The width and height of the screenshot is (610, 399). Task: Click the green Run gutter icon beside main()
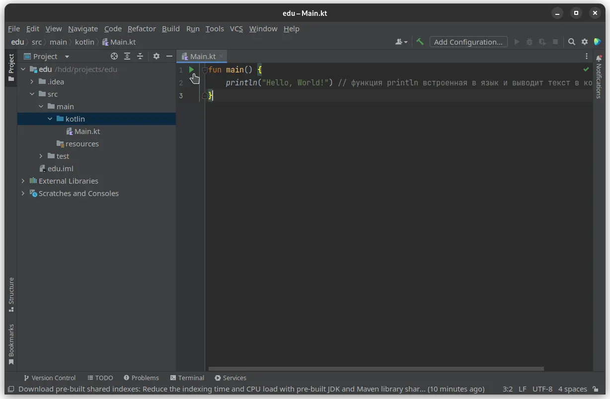click(191, 70)
